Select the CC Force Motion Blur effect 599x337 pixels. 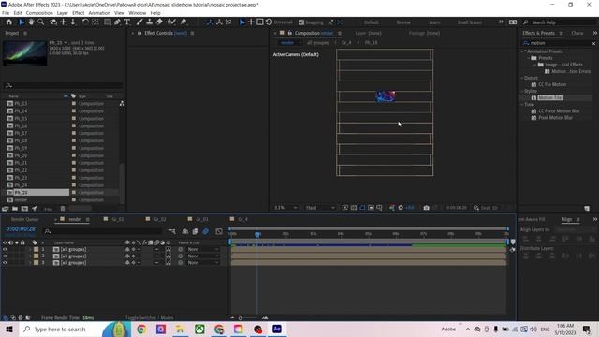[559, 110]
